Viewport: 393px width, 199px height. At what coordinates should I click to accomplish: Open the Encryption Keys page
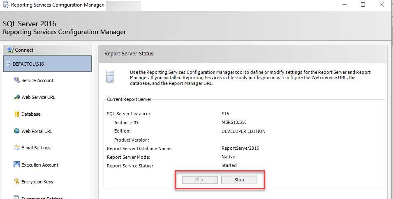pyautogui.click(x=37, y=182)
